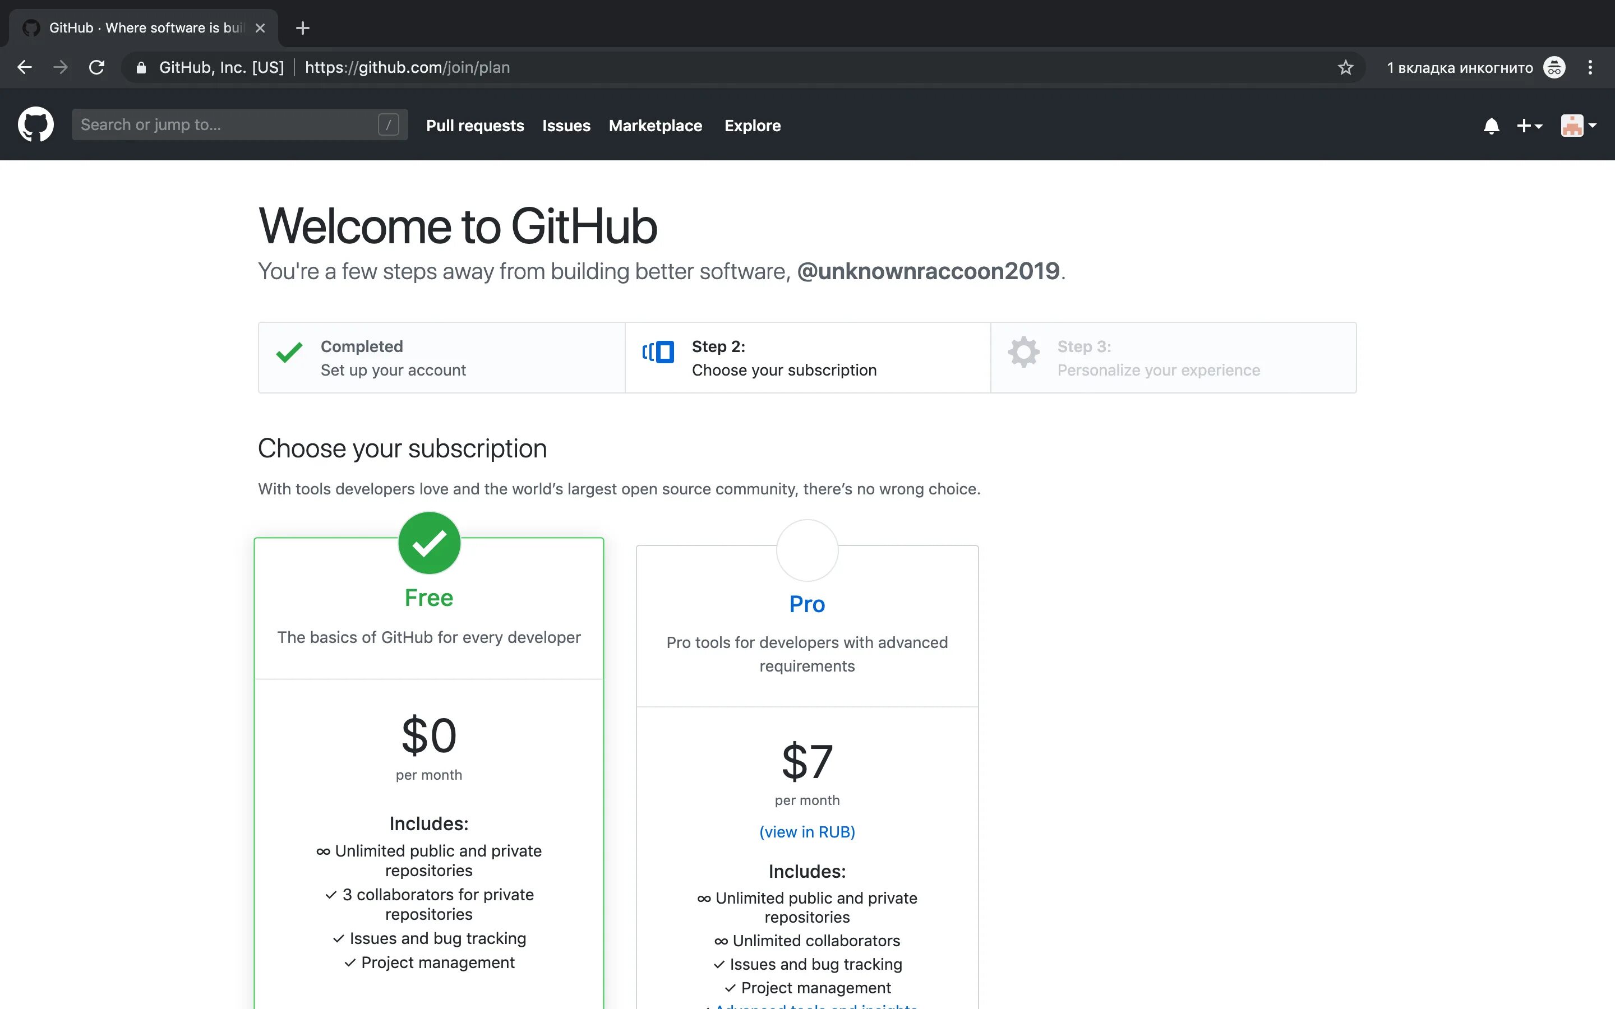Open the user avatar menu
Image resolution: width=1615 pixels, height=1009 pixels.
tap(1579, 126)
